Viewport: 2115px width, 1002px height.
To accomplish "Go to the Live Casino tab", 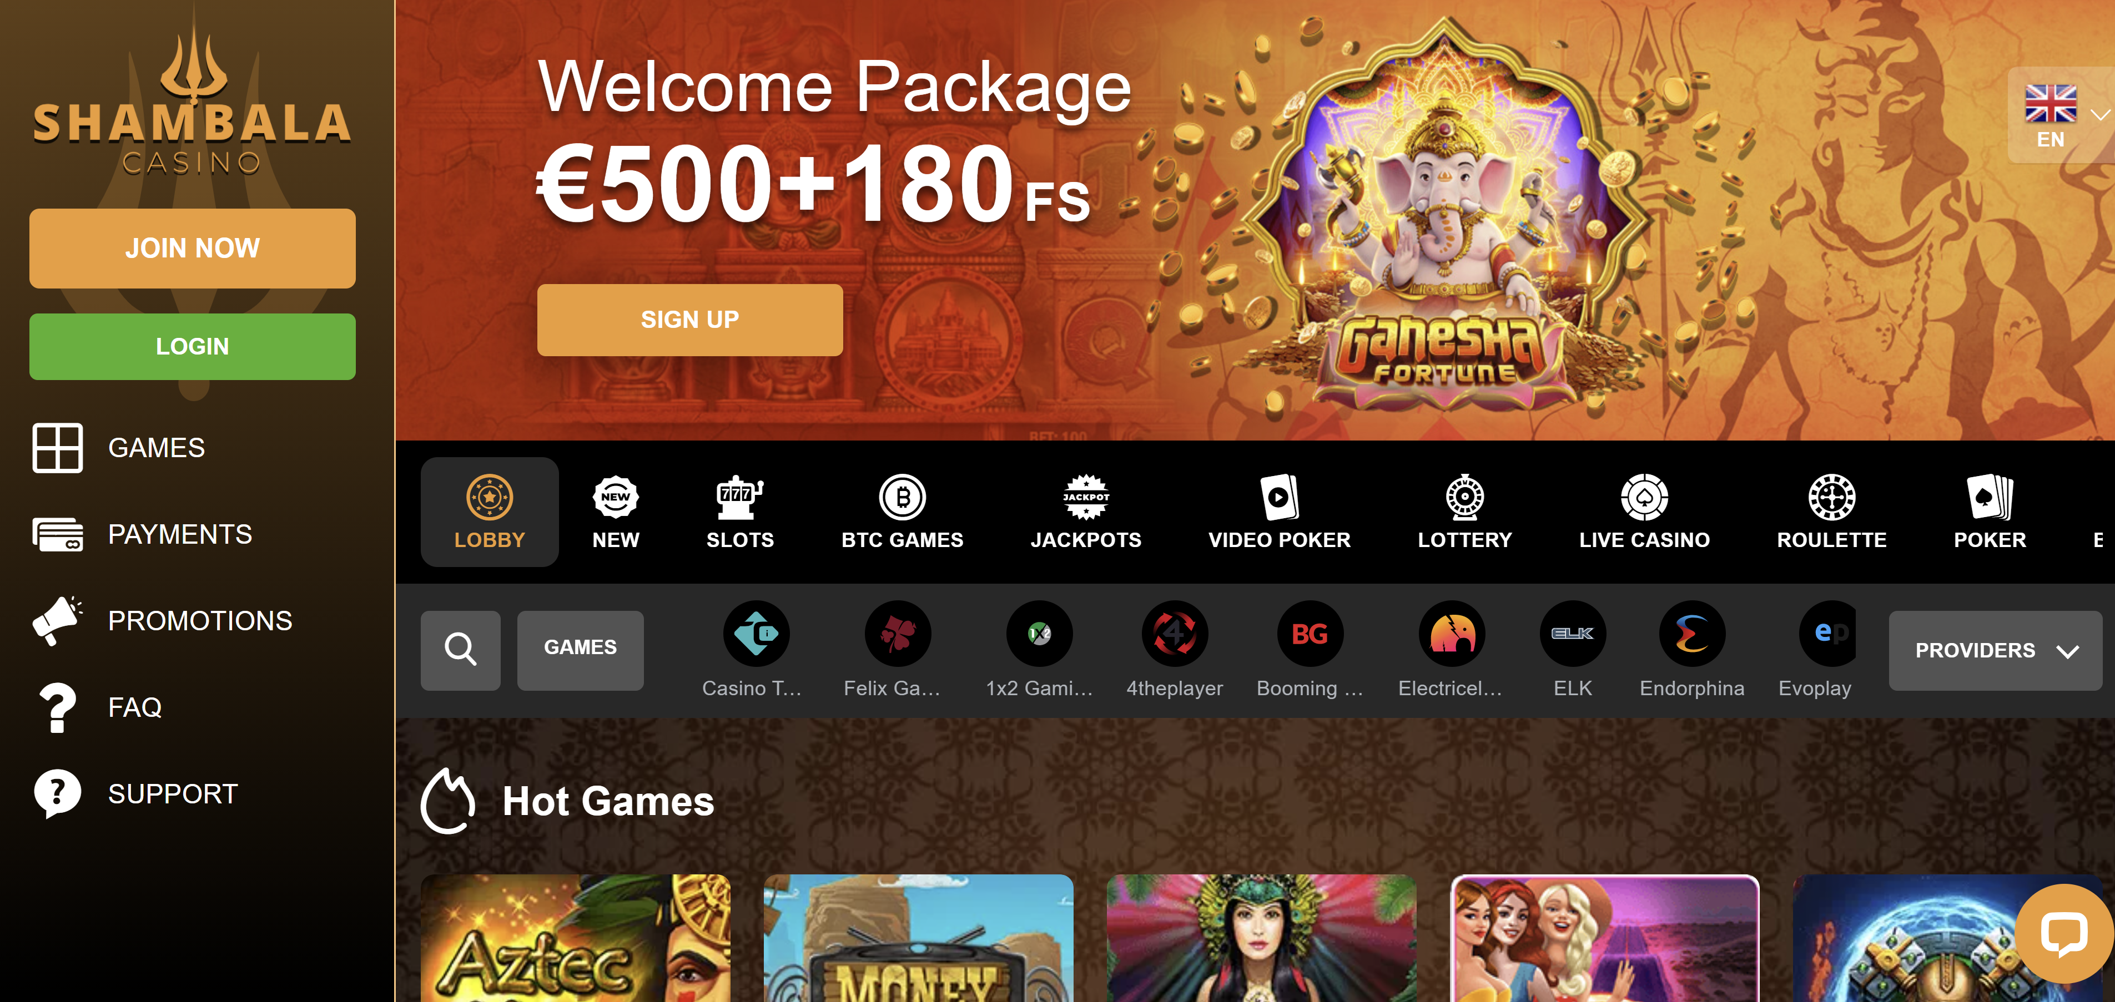I will 1644,512.
